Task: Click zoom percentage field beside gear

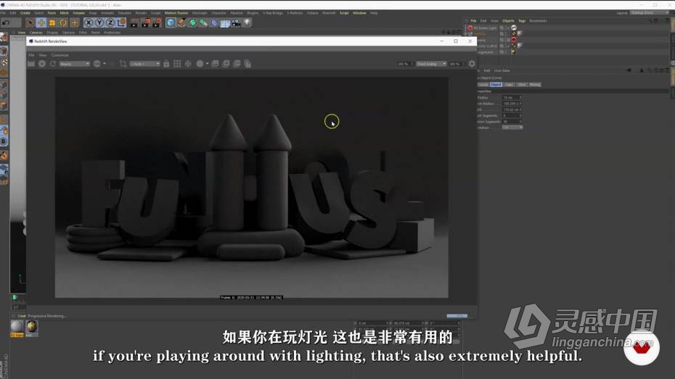Action: (457, 64)
